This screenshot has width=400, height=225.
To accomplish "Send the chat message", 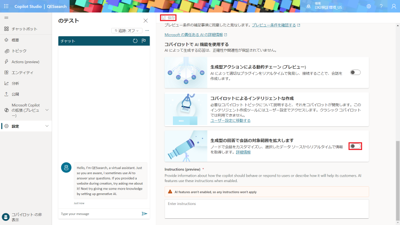I will tap(144, 214).
